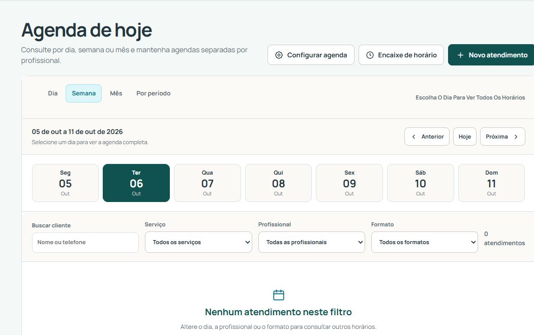This screenshot has width=534, height=335.
Task: Click the plus icon in Novo atendimento
Action: point(460,55)
